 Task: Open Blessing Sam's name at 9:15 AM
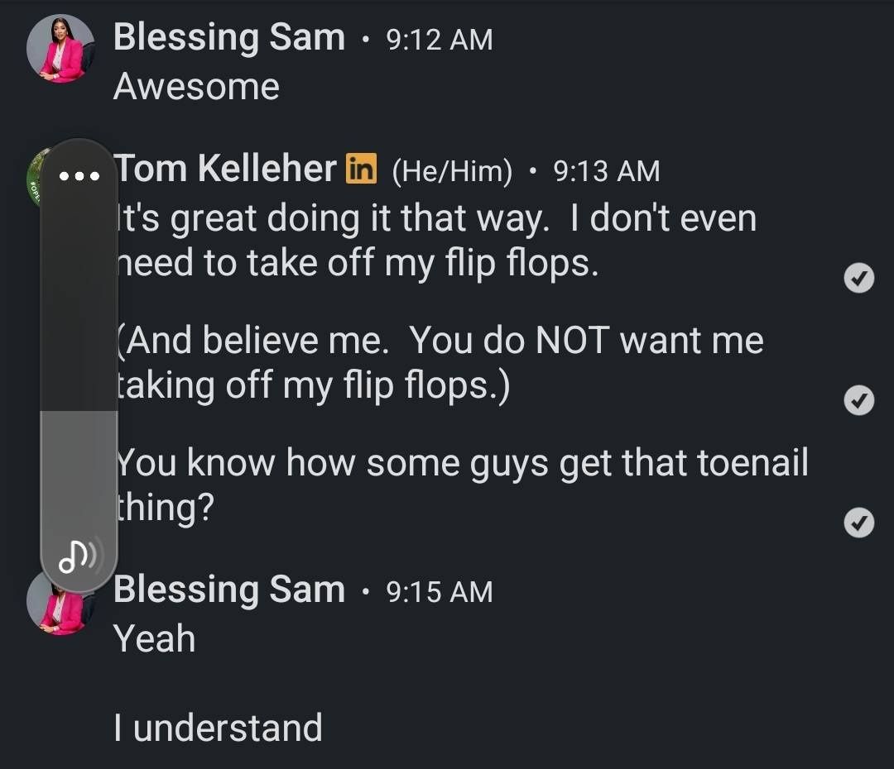pyautogui.click(x=229, y=590)
